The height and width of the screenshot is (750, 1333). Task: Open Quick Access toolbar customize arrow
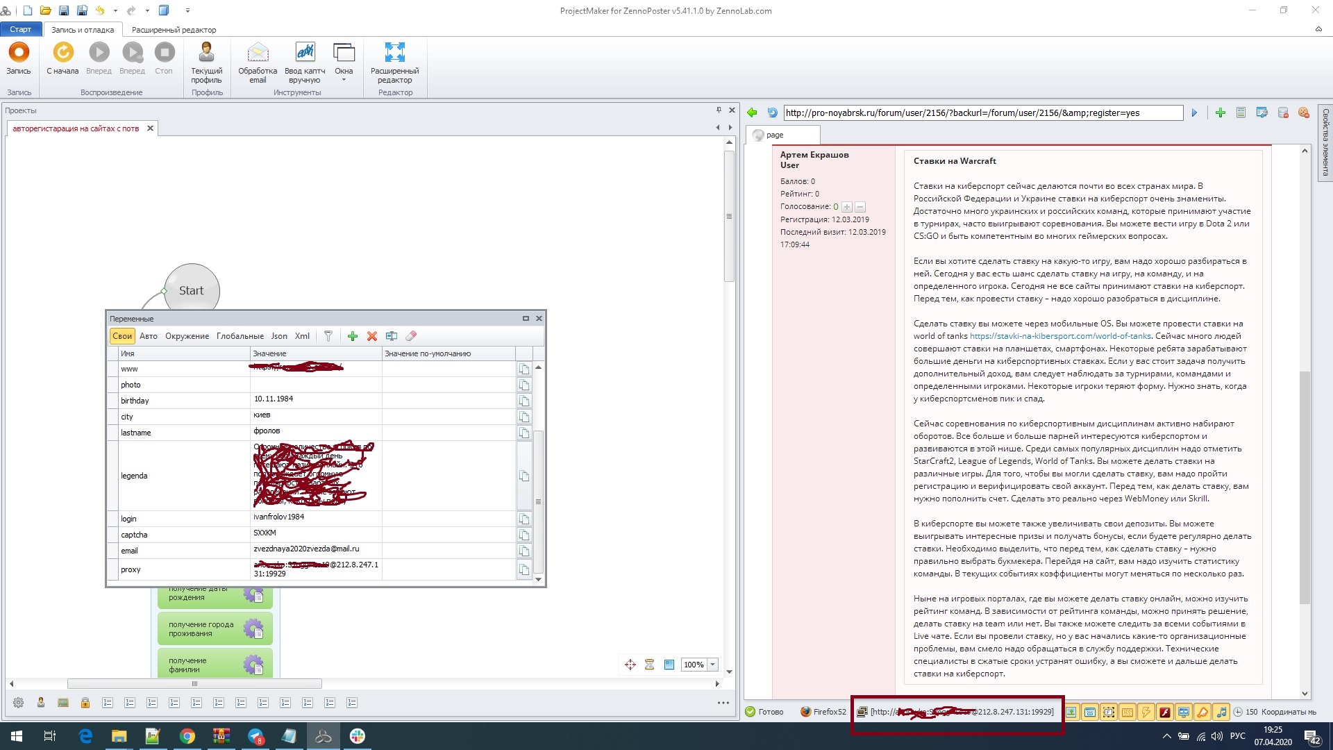click(187, 10)
